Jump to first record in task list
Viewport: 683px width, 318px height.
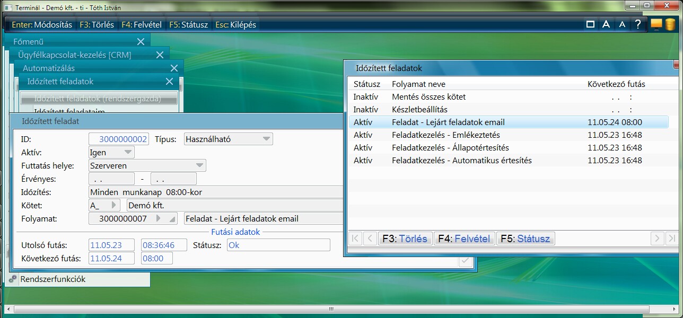tap(355, 238)
